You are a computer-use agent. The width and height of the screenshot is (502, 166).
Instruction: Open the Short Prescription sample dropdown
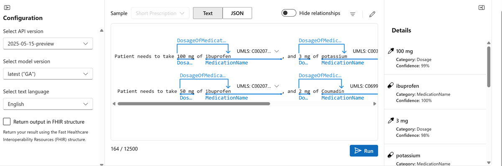(x=160, y=13)
